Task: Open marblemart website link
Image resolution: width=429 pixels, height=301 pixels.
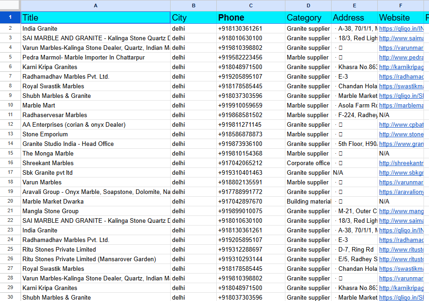Action: point(401,105)
